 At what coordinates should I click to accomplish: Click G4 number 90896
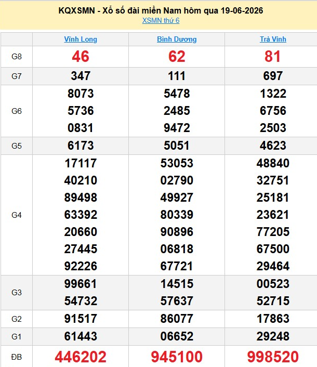tap(177, 232)
